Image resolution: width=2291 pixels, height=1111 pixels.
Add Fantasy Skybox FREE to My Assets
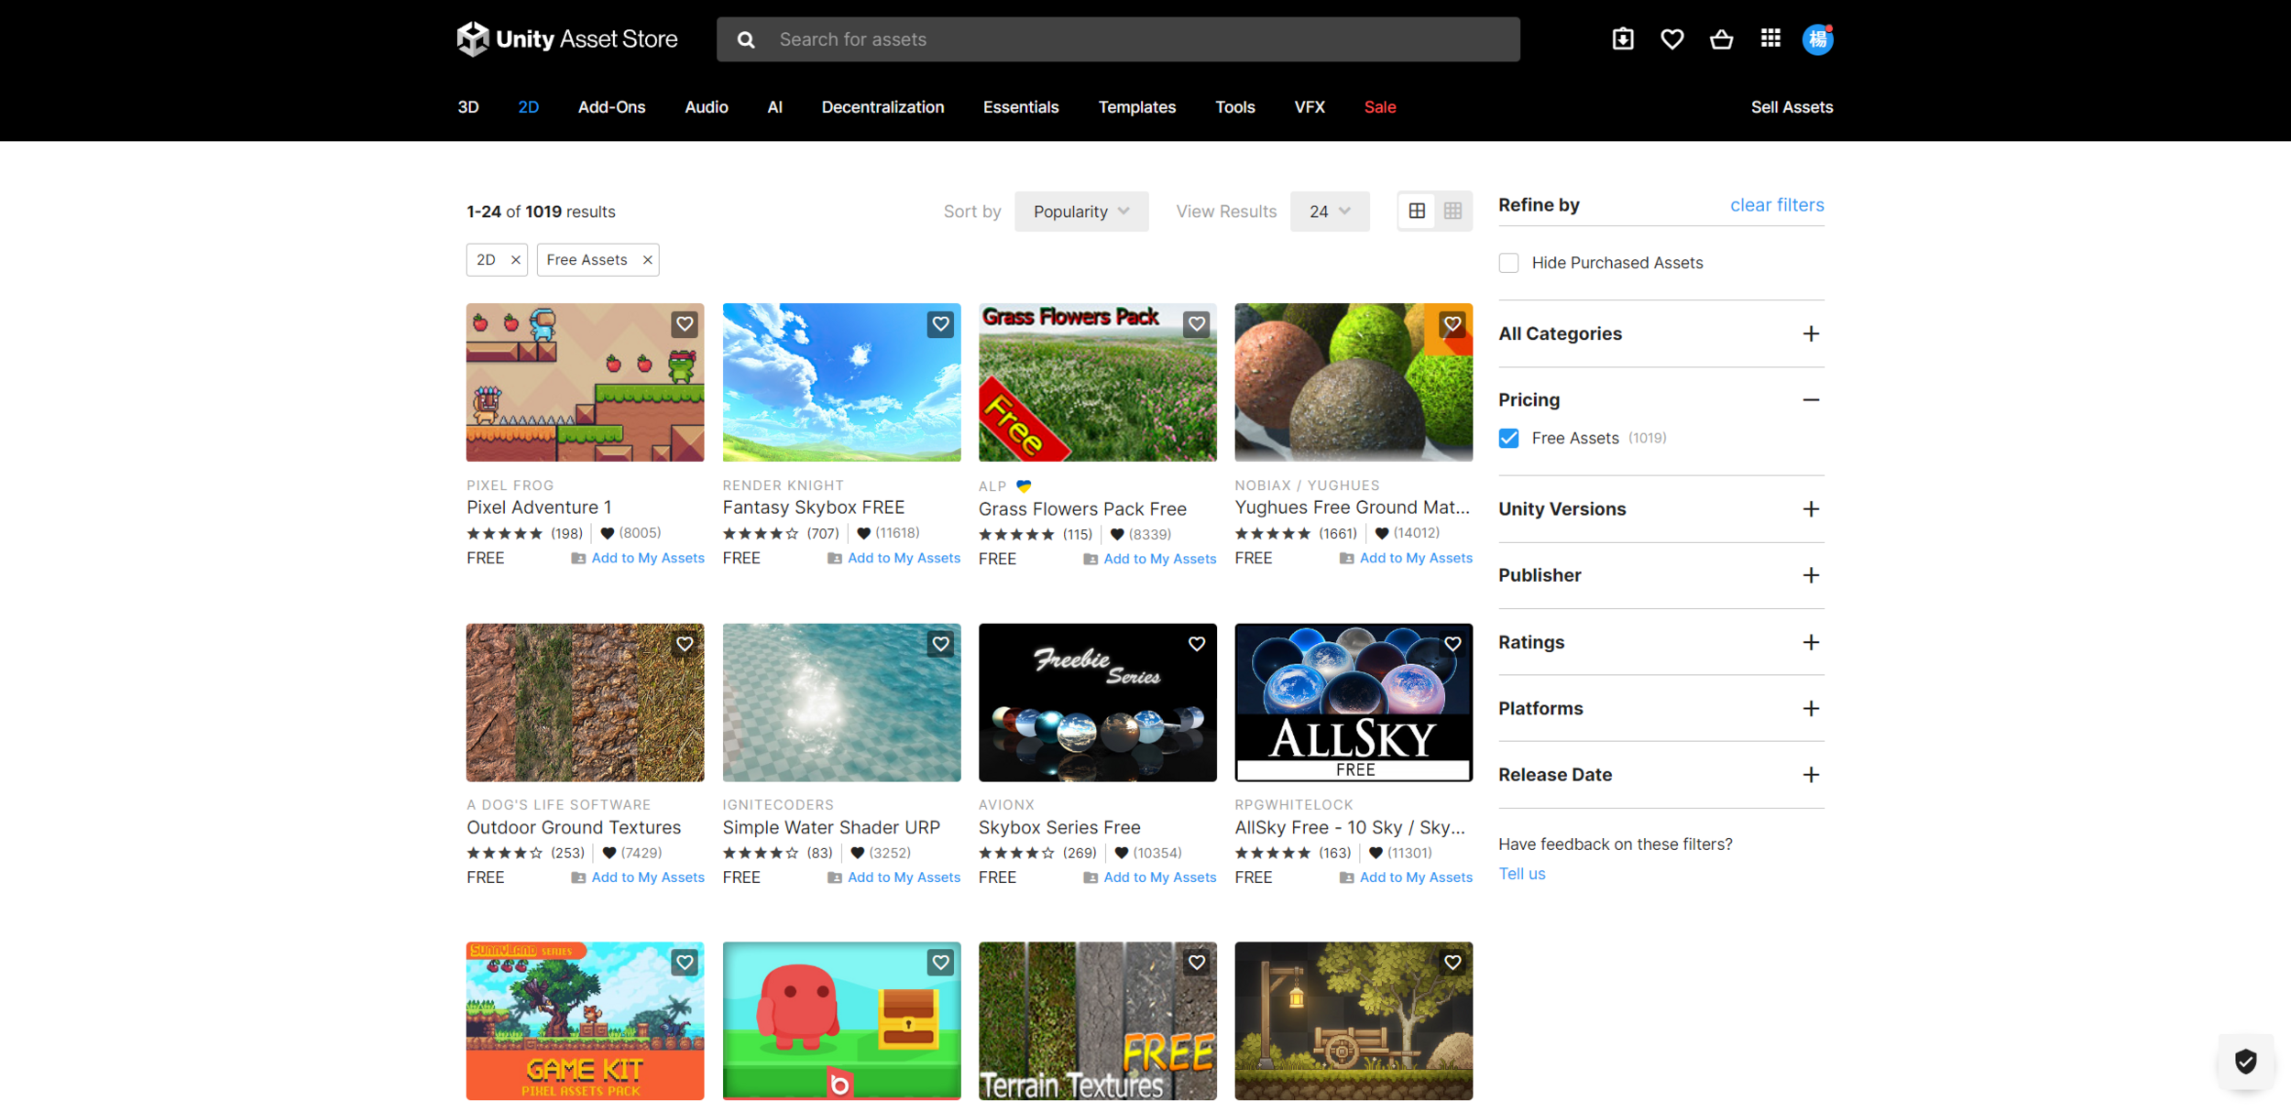click(903, 558)
